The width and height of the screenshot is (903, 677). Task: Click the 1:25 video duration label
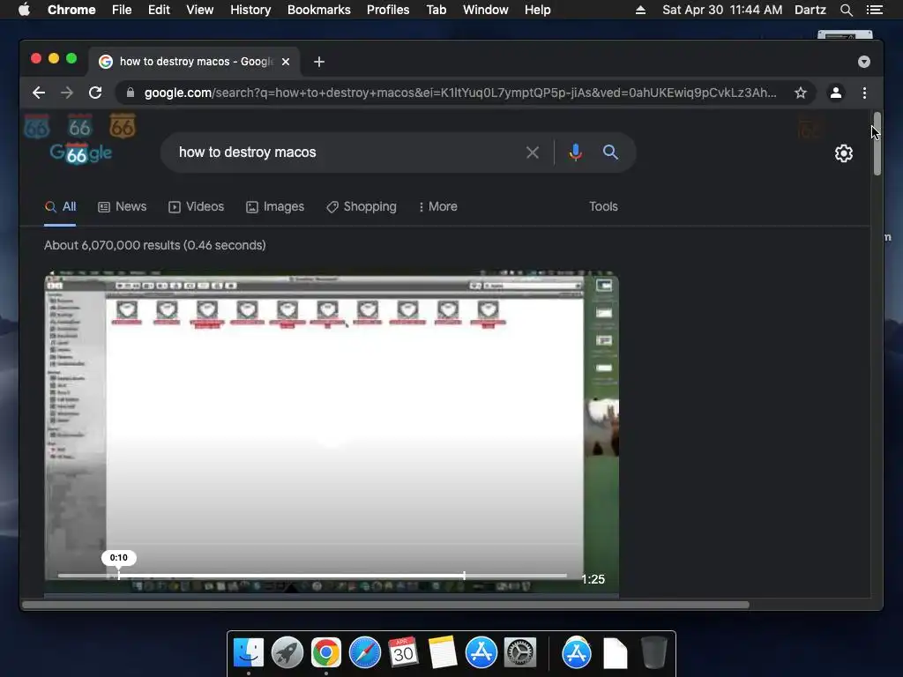coord(593,579)
